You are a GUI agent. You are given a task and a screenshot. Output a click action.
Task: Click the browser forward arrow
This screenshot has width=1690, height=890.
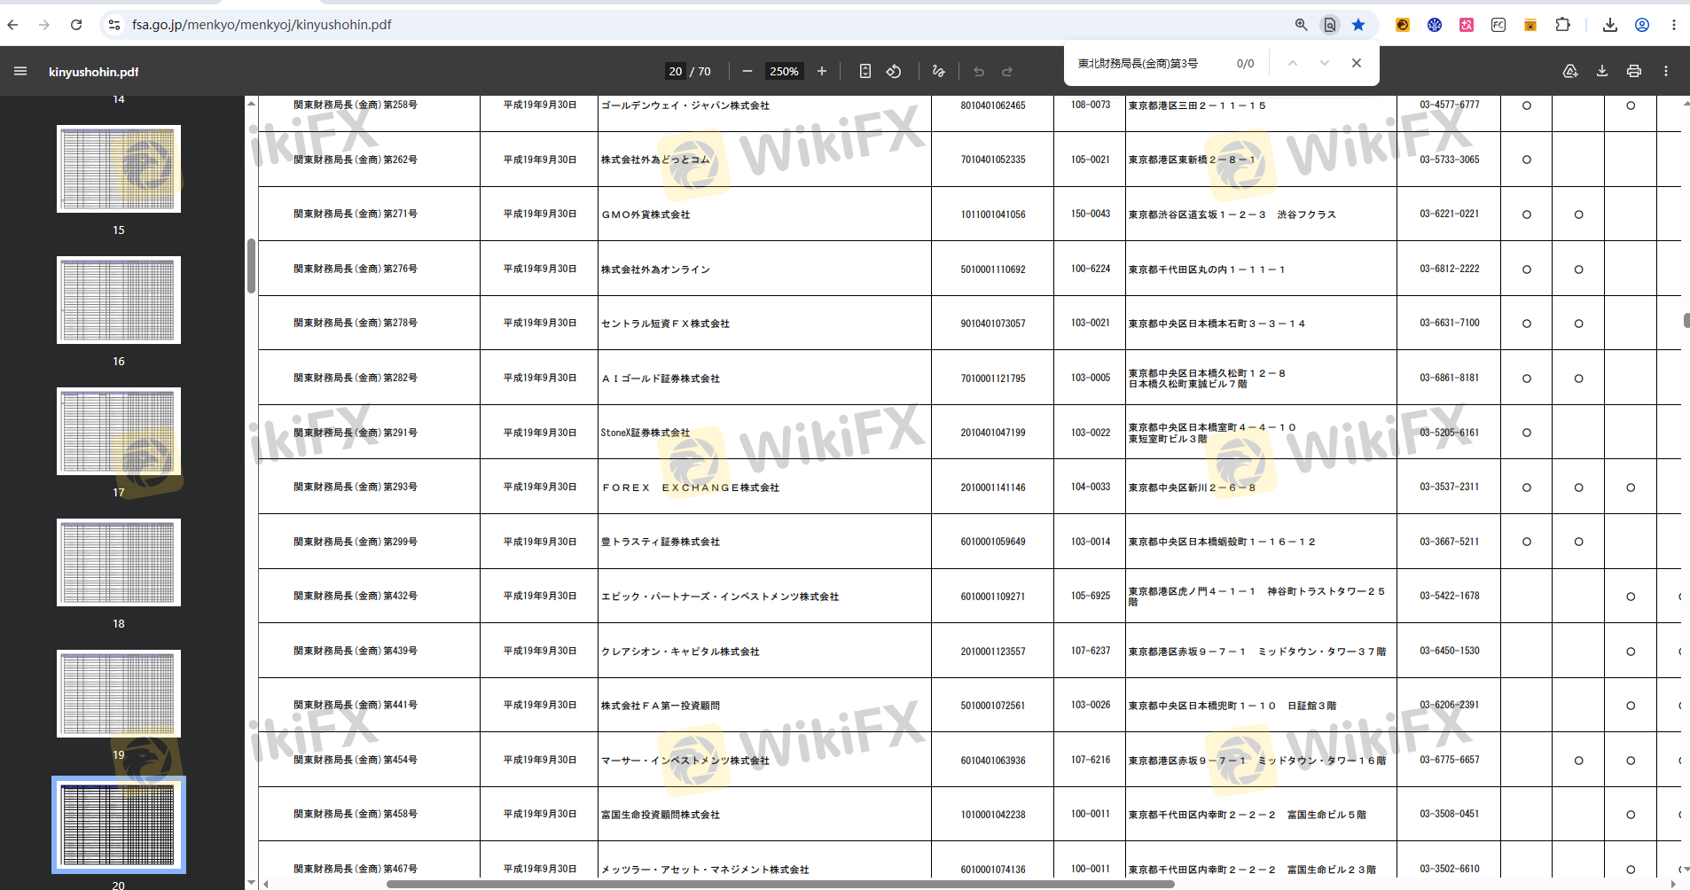(44, 25)
